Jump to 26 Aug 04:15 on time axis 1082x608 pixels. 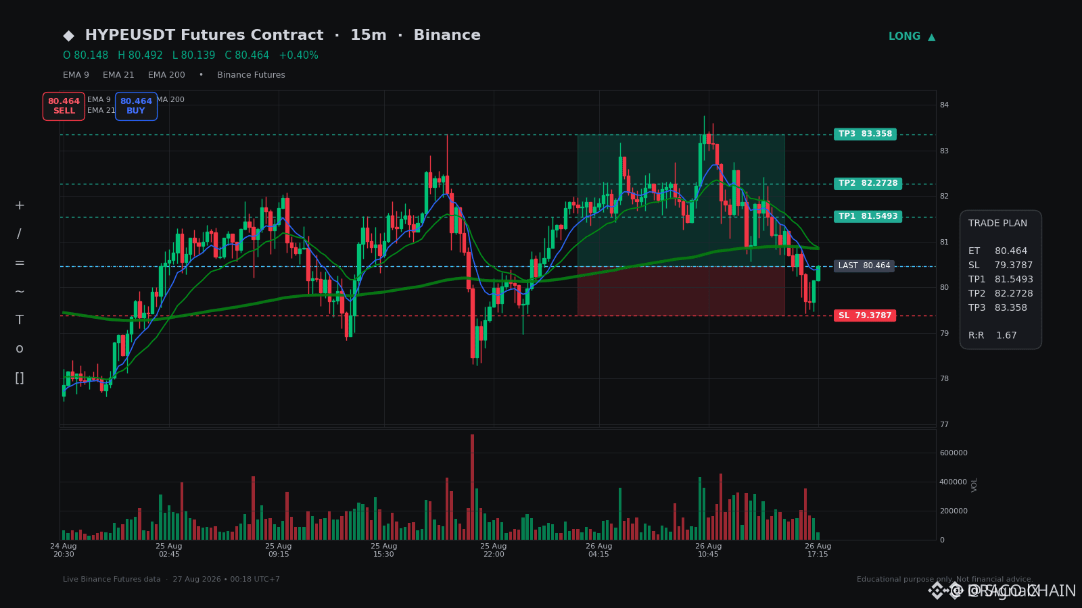click(x=598, y=550)
